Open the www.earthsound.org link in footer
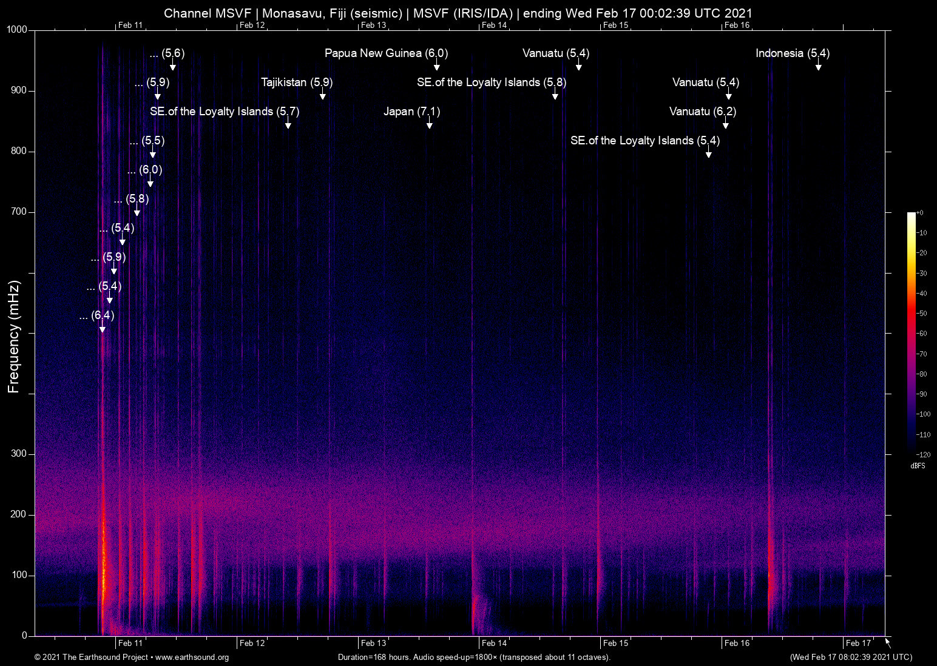The image size is (937, 666). click(192, 658)
